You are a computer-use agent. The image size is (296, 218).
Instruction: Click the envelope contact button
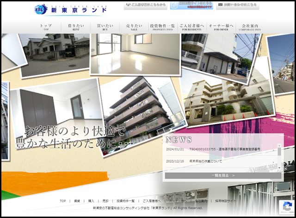(x=237, y=5)
